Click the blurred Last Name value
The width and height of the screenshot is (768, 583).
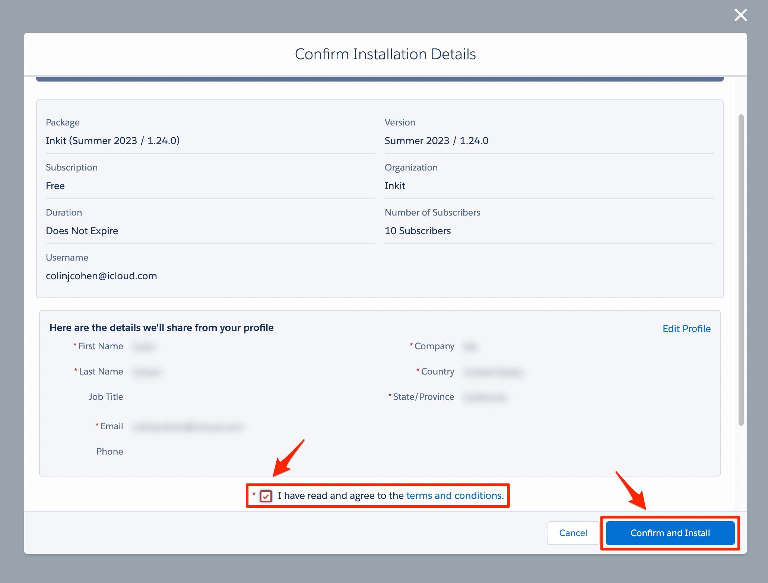147,372
